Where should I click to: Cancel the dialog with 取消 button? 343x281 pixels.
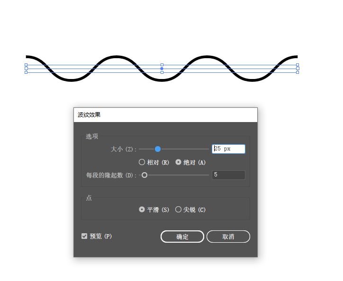tap(228, 237)
